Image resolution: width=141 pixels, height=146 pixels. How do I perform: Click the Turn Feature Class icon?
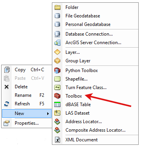tap(57, 88)
